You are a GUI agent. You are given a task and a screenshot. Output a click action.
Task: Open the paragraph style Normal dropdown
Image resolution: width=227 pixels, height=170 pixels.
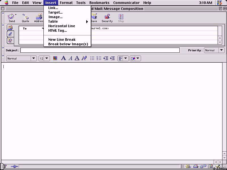(22, 58)
